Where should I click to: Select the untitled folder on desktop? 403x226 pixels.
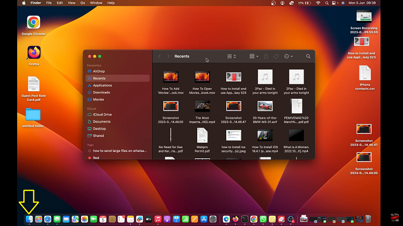(33, 118)
